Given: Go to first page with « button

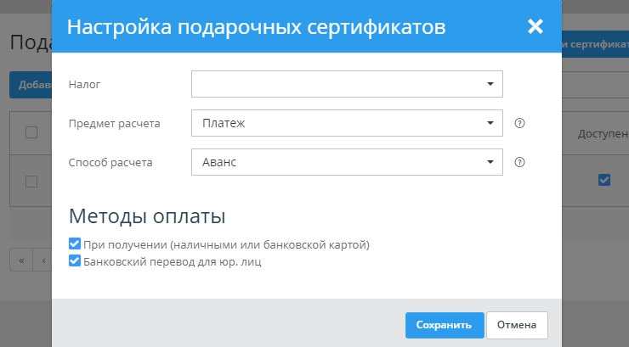Looking at the screenshot, I should (20, 260).
